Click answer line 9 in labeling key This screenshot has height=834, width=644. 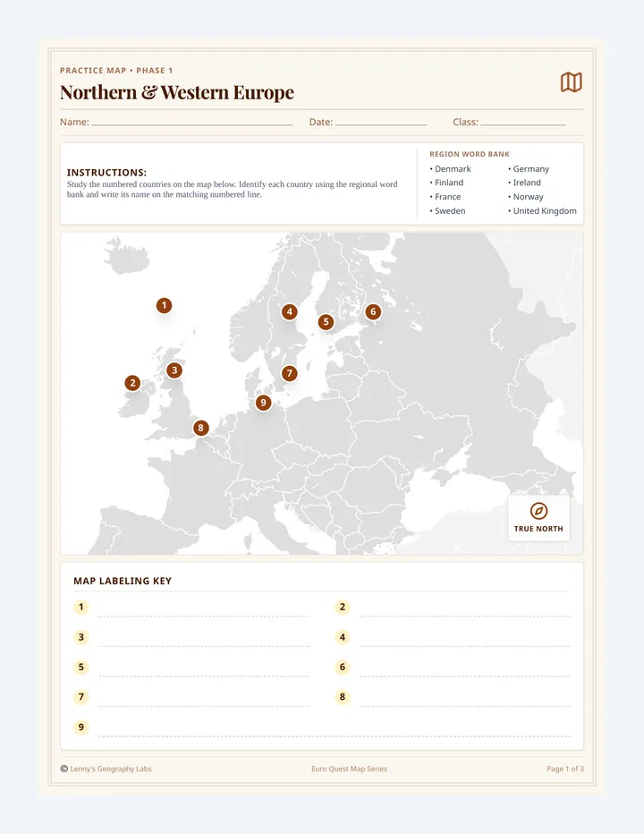(x=335, y=728)
